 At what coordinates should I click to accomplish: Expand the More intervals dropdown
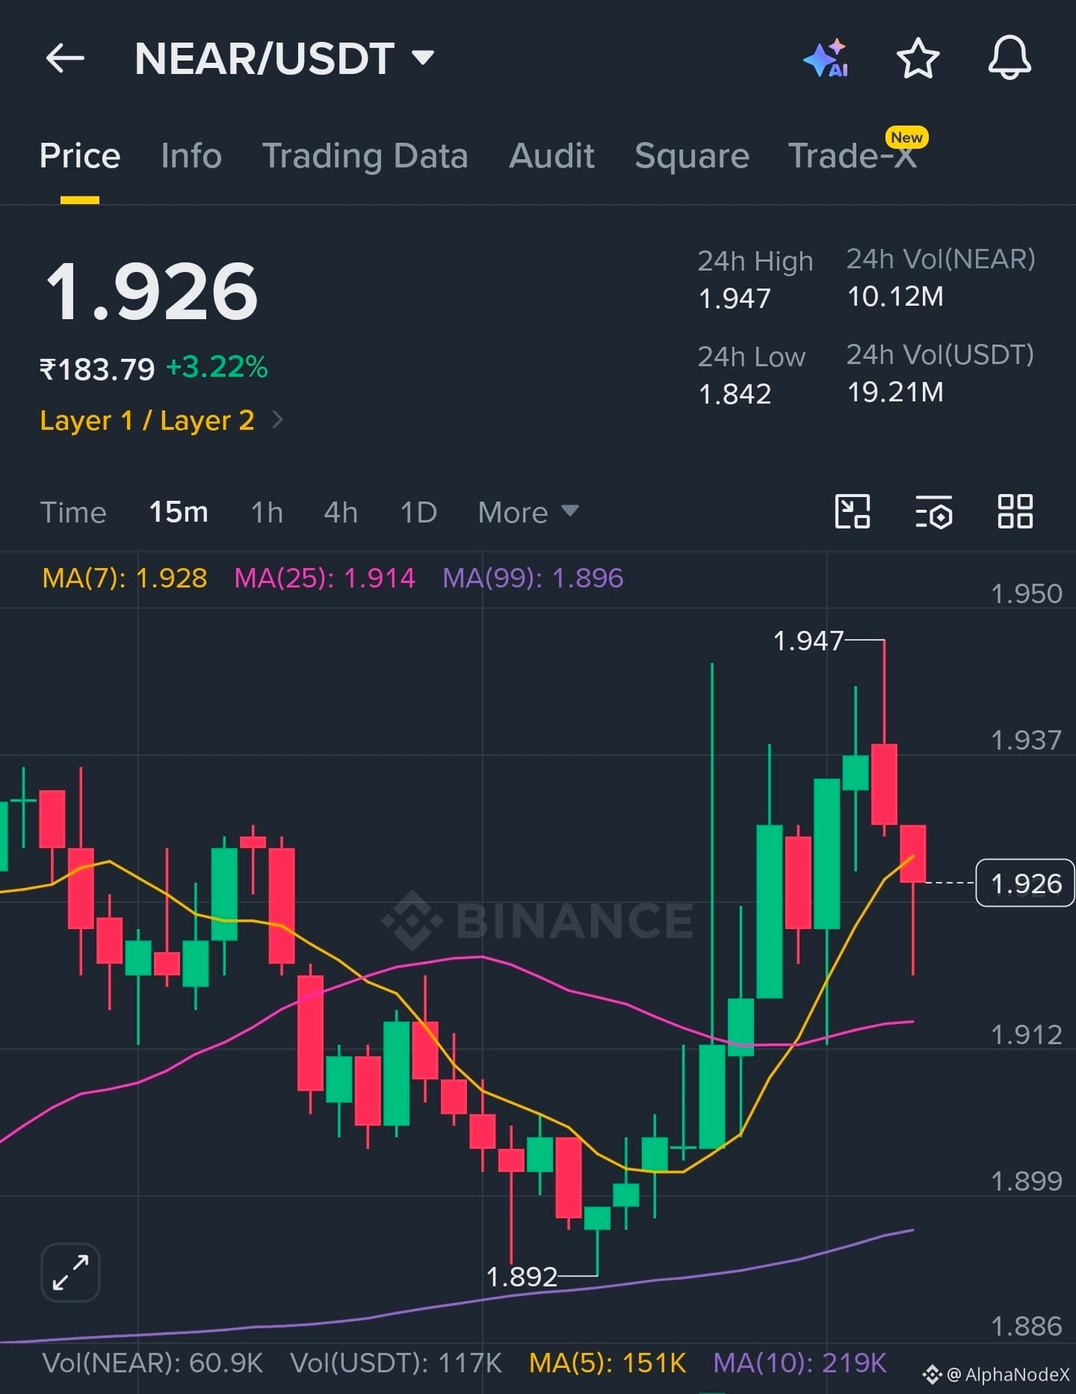(x=528, y=513)
